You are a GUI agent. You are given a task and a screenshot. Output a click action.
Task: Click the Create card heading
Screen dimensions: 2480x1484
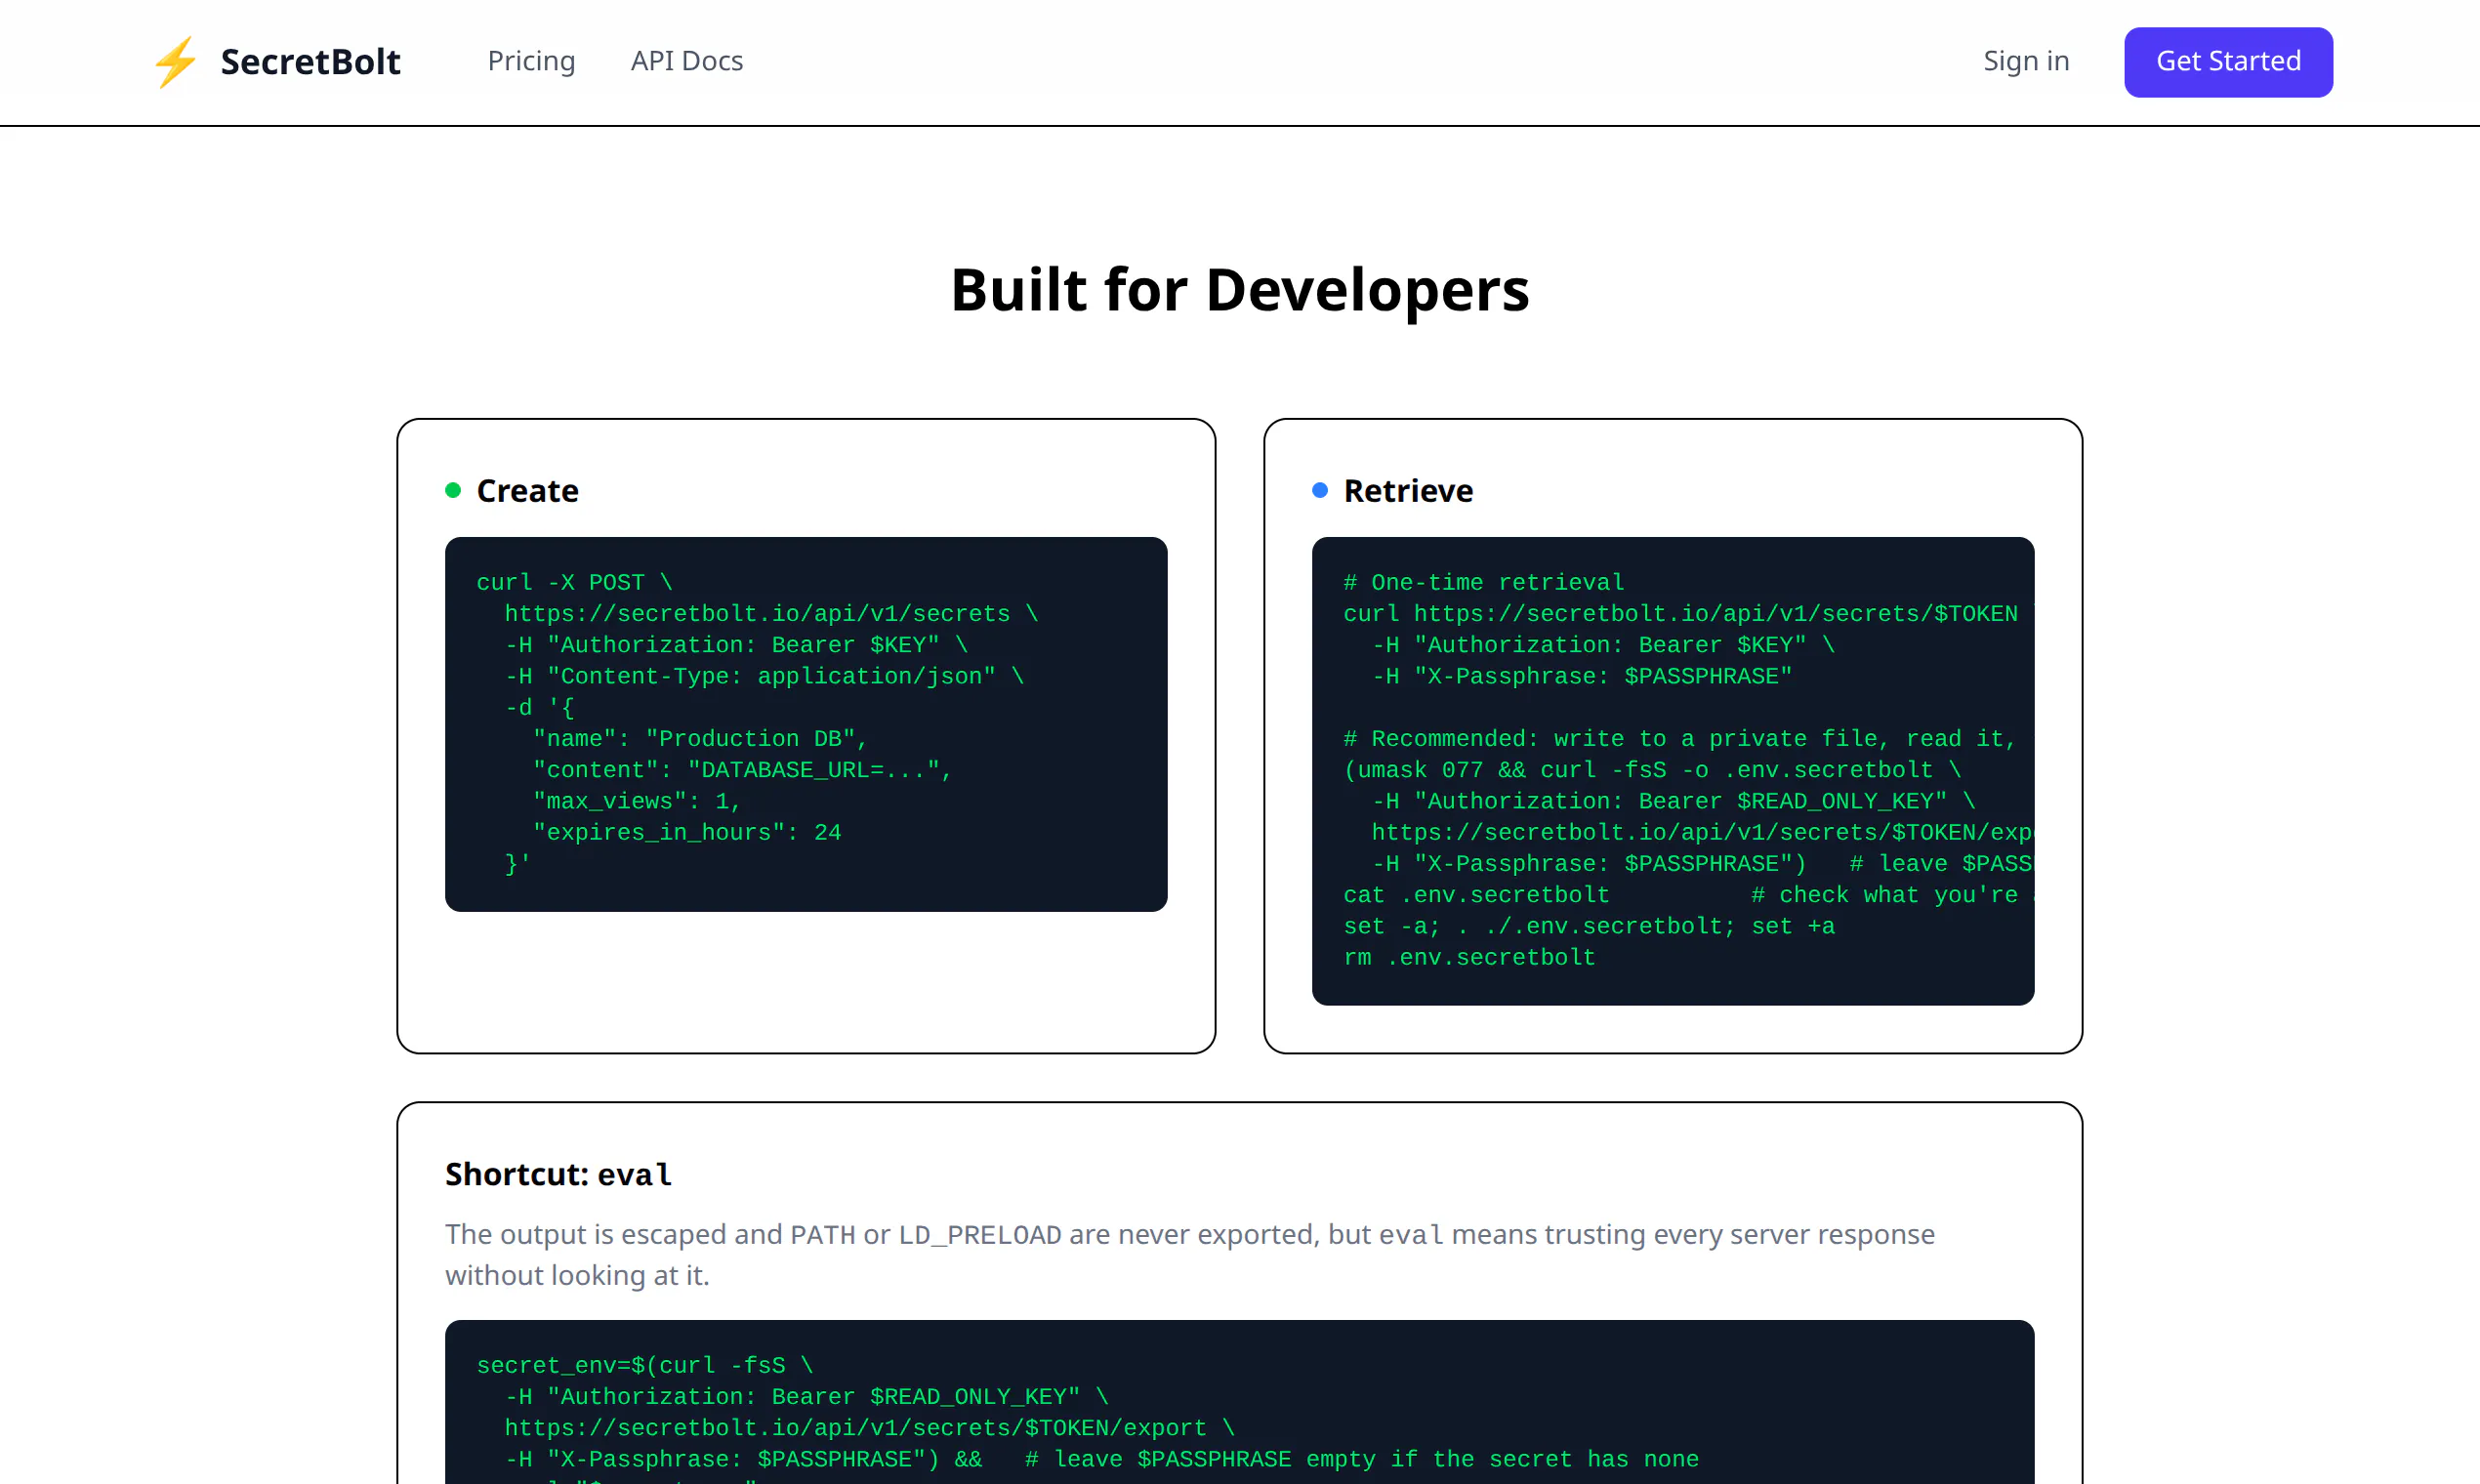[x=527, y=491]
